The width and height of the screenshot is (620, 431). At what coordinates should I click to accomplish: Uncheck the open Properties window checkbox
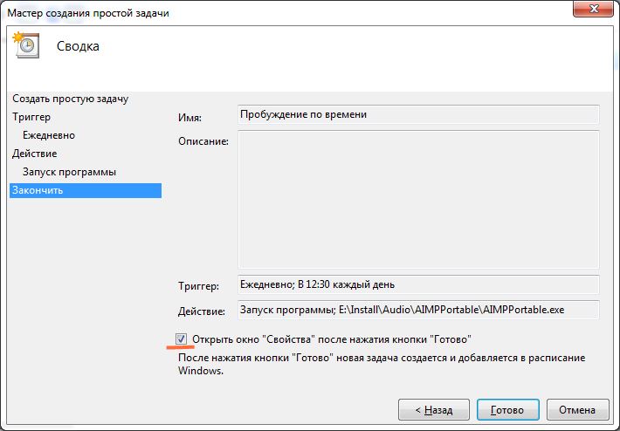pyautogui.click(x=181, y=339)
